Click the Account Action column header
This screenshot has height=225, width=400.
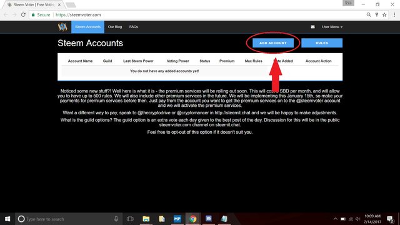click(x=318, y=61)
